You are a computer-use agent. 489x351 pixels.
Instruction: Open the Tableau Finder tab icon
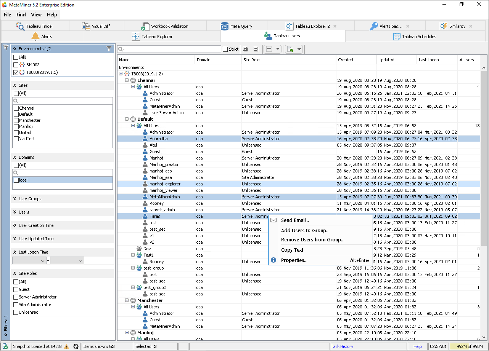pyautogui.click(x=20, y=26)
